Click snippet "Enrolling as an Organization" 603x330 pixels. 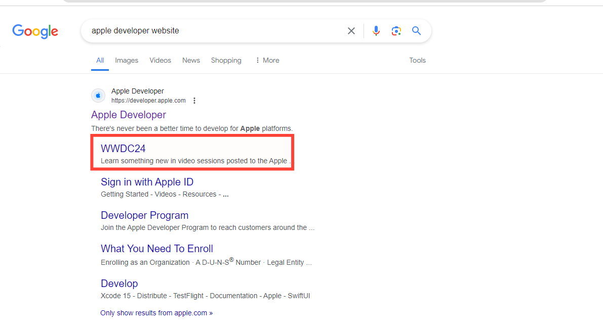(206, 262)
